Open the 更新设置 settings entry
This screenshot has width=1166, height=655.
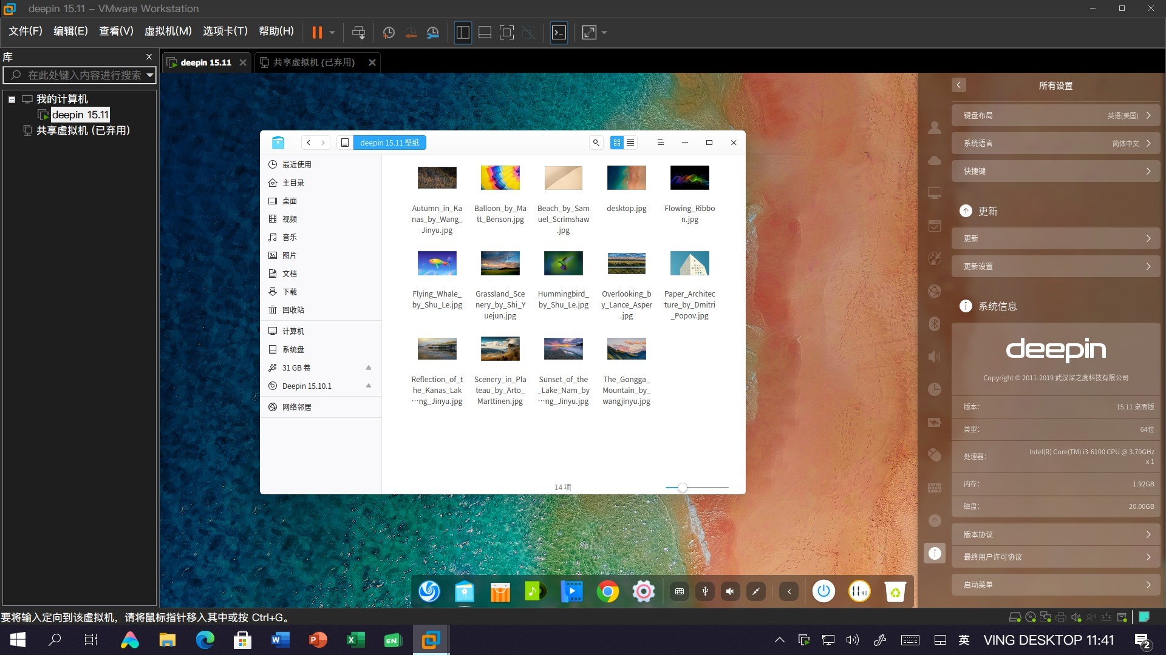click(x=1055, y=266)
